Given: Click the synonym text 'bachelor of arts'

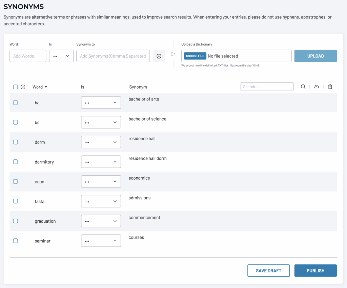Looking at the screenshot, I should pos(144,99).
